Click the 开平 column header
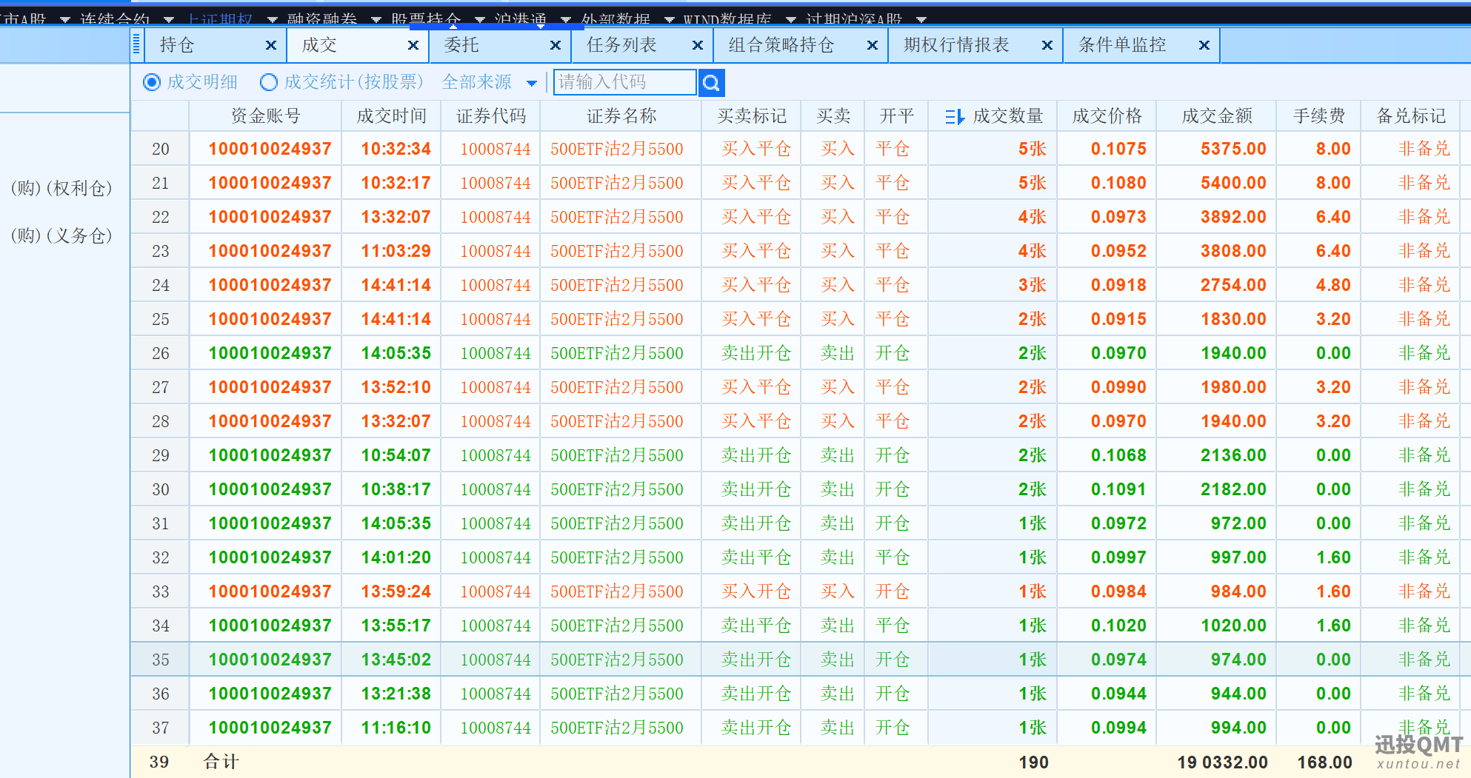The image size is (1471, 778). click(x=897, y=116)
